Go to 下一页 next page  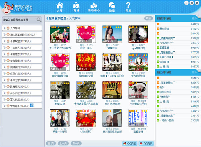[76, 143]
